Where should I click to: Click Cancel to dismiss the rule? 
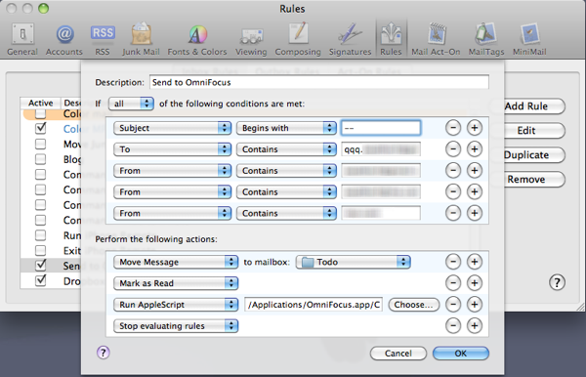point(398,354)
